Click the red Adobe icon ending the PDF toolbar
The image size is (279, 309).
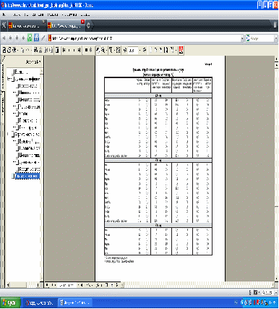click(181, 50)
